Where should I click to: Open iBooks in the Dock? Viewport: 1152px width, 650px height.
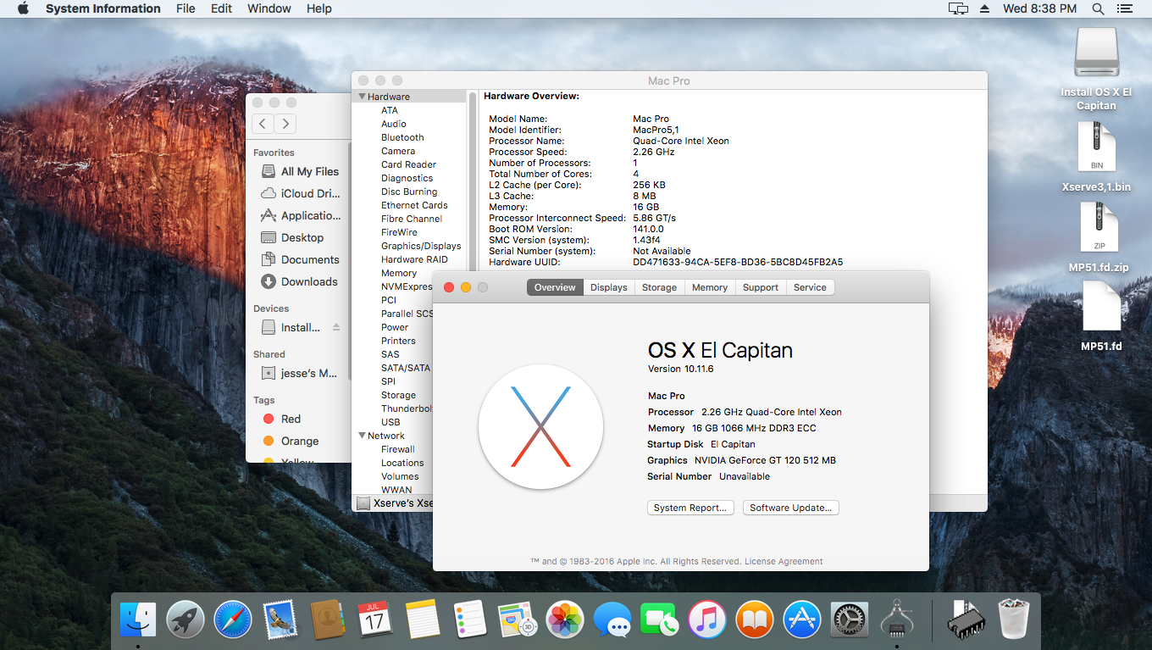point(754,619)
